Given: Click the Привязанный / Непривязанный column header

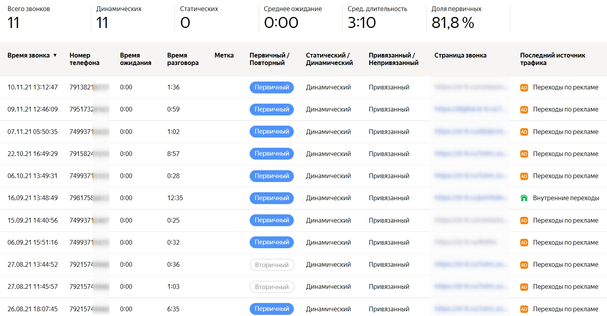Looking at the screenshot, I should click(394, 59).
